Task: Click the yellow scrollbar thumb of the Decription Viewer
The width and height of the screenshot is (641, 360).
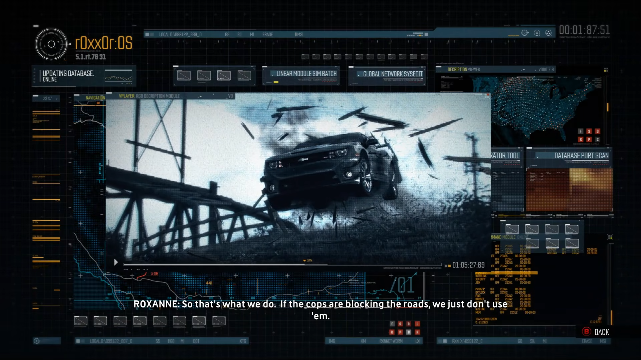Action: pyautogui.click(x=608, y=107)
